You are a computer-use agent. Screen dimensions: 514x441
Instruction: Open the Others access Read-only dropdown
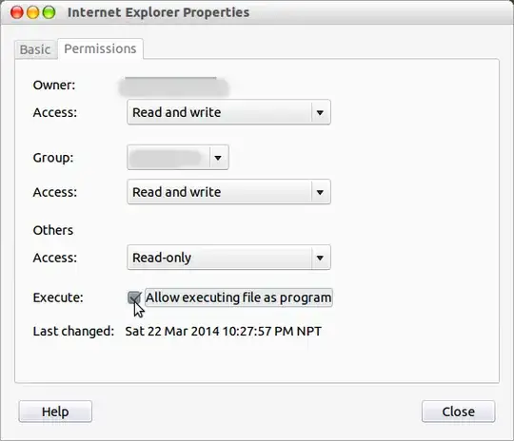pyautogui.click(x=228, y=258)
